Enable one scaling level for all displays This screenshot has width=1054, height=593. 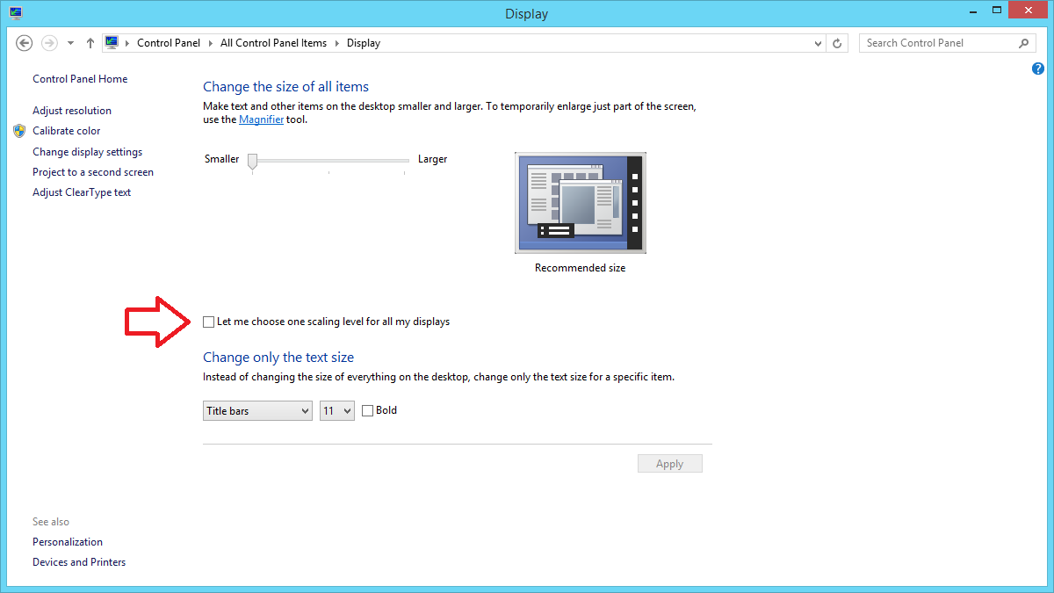click(208, 322)
